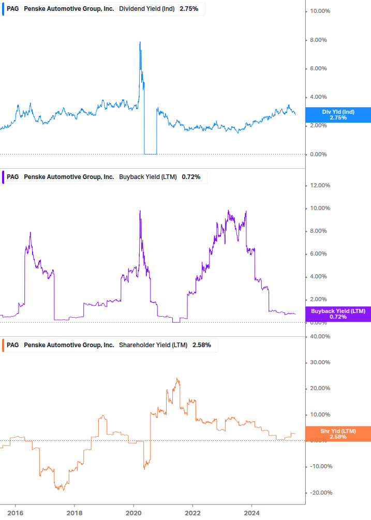Click the 8.00% label on the dividend yield axis

pyautogui.click(x=318, y=40)
